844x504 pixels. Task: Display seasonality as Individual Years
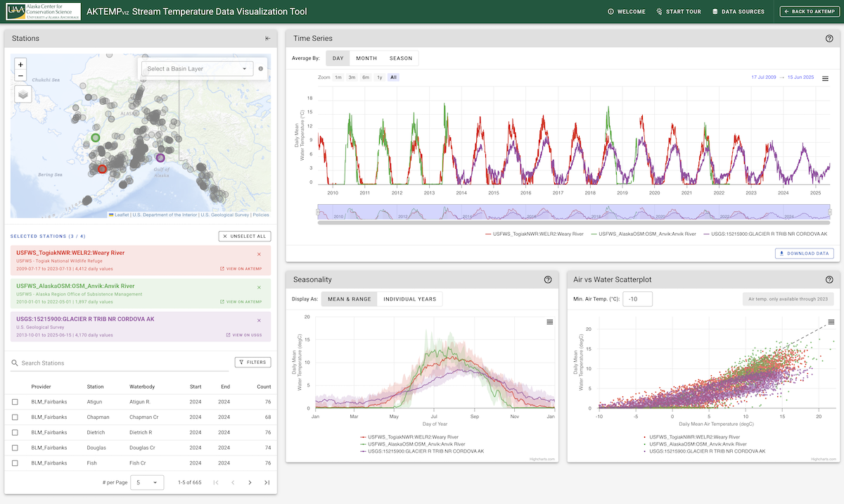click(410, 299)
